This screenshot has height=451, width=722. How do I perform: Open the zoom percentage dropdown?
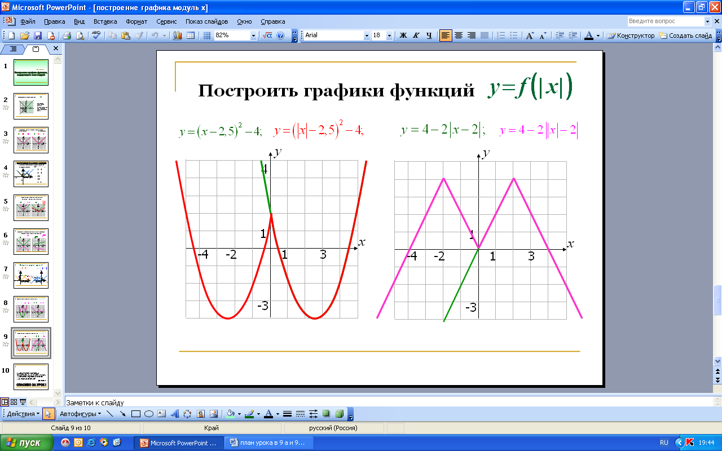253,36
